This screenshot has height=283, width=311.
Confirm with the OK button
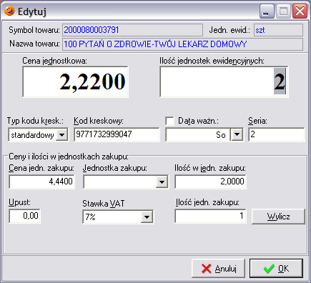(277, 269)
